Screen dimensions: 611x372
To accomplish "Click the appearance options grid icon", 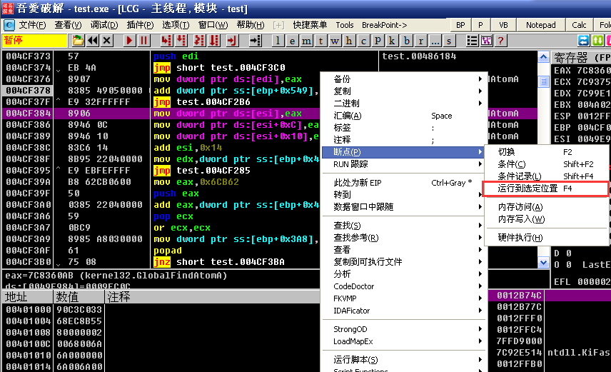I will pyautogui.click(x=486, y=41).
